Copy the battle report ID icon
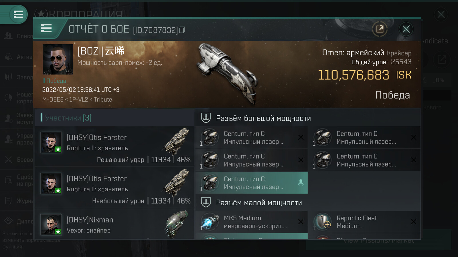458x257 pixels. coord(182,30)
